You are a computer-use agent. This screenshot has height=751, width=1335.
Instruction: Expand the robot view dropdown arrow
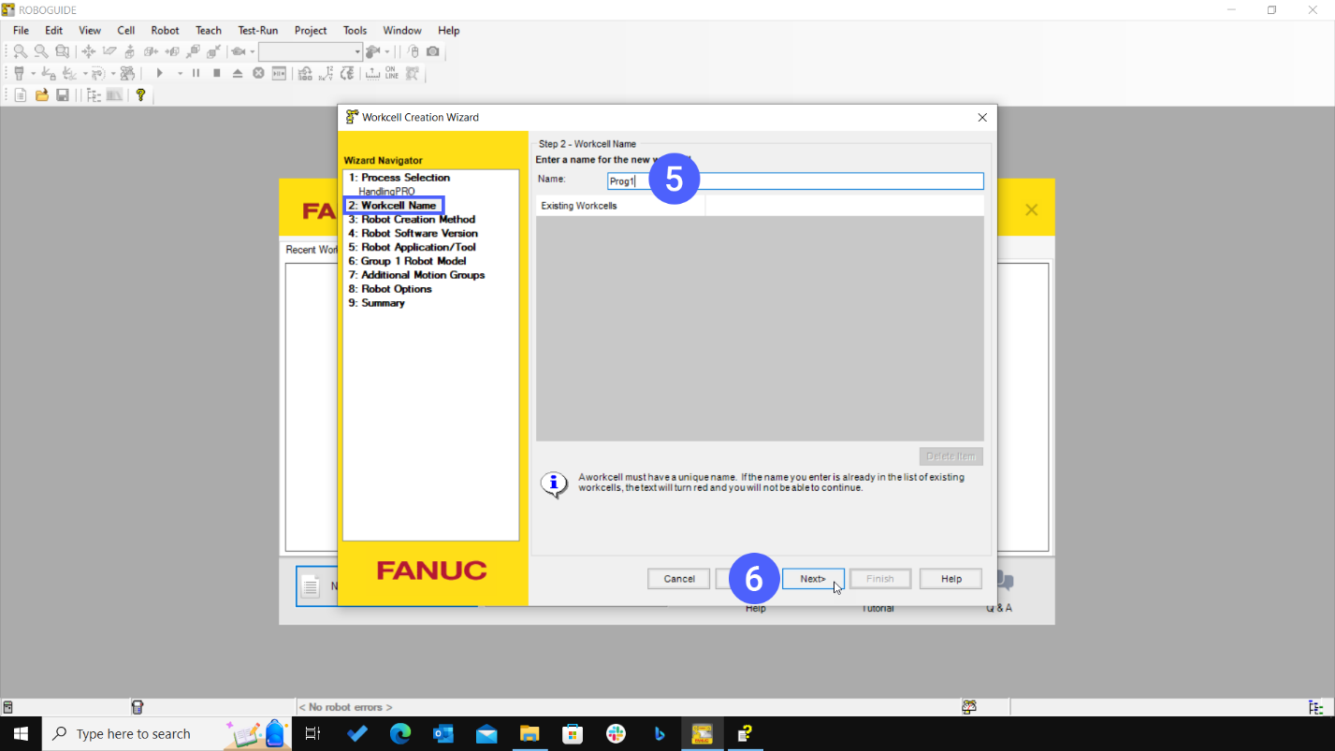click(x=386, y=51)
